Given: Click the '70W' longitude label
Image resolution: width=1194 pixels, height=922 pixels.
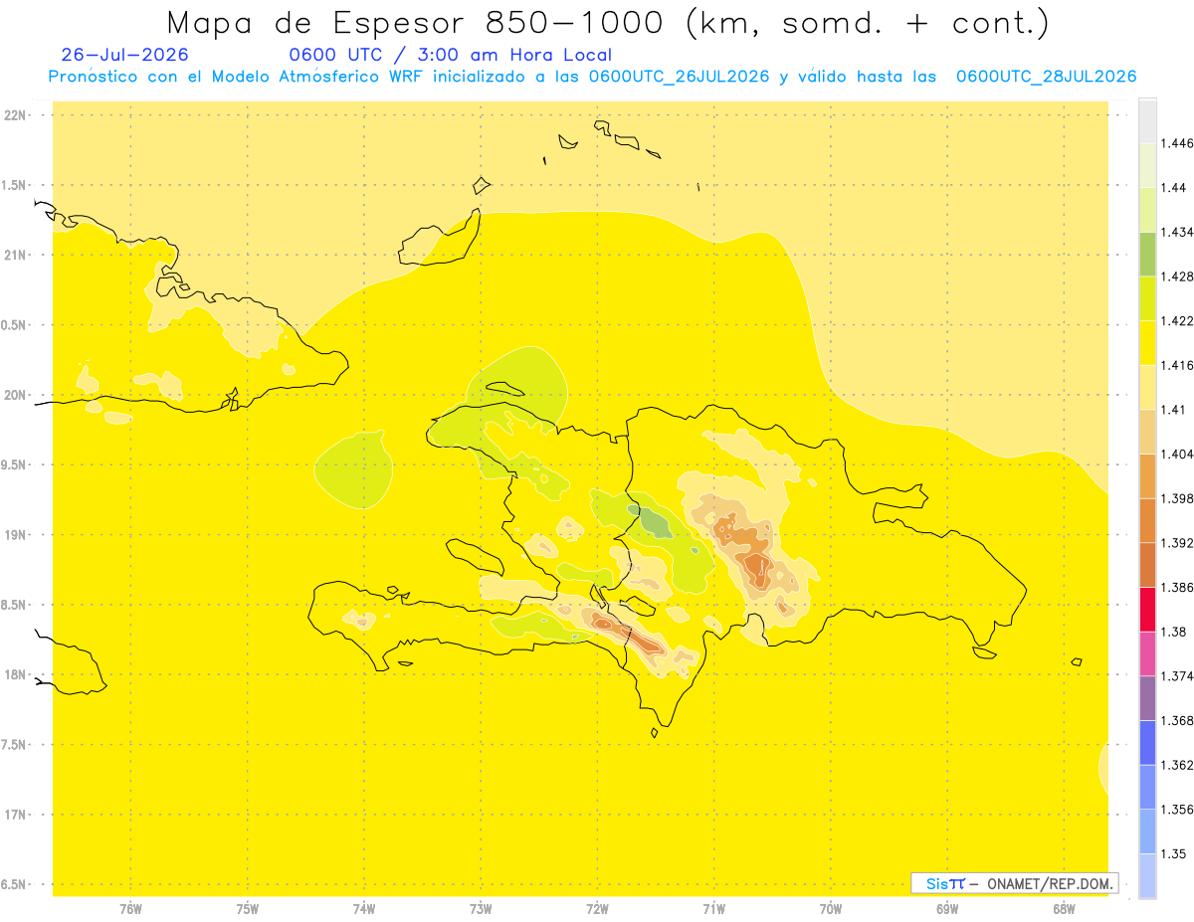Looking at the screenshot, I should (831, 909).
